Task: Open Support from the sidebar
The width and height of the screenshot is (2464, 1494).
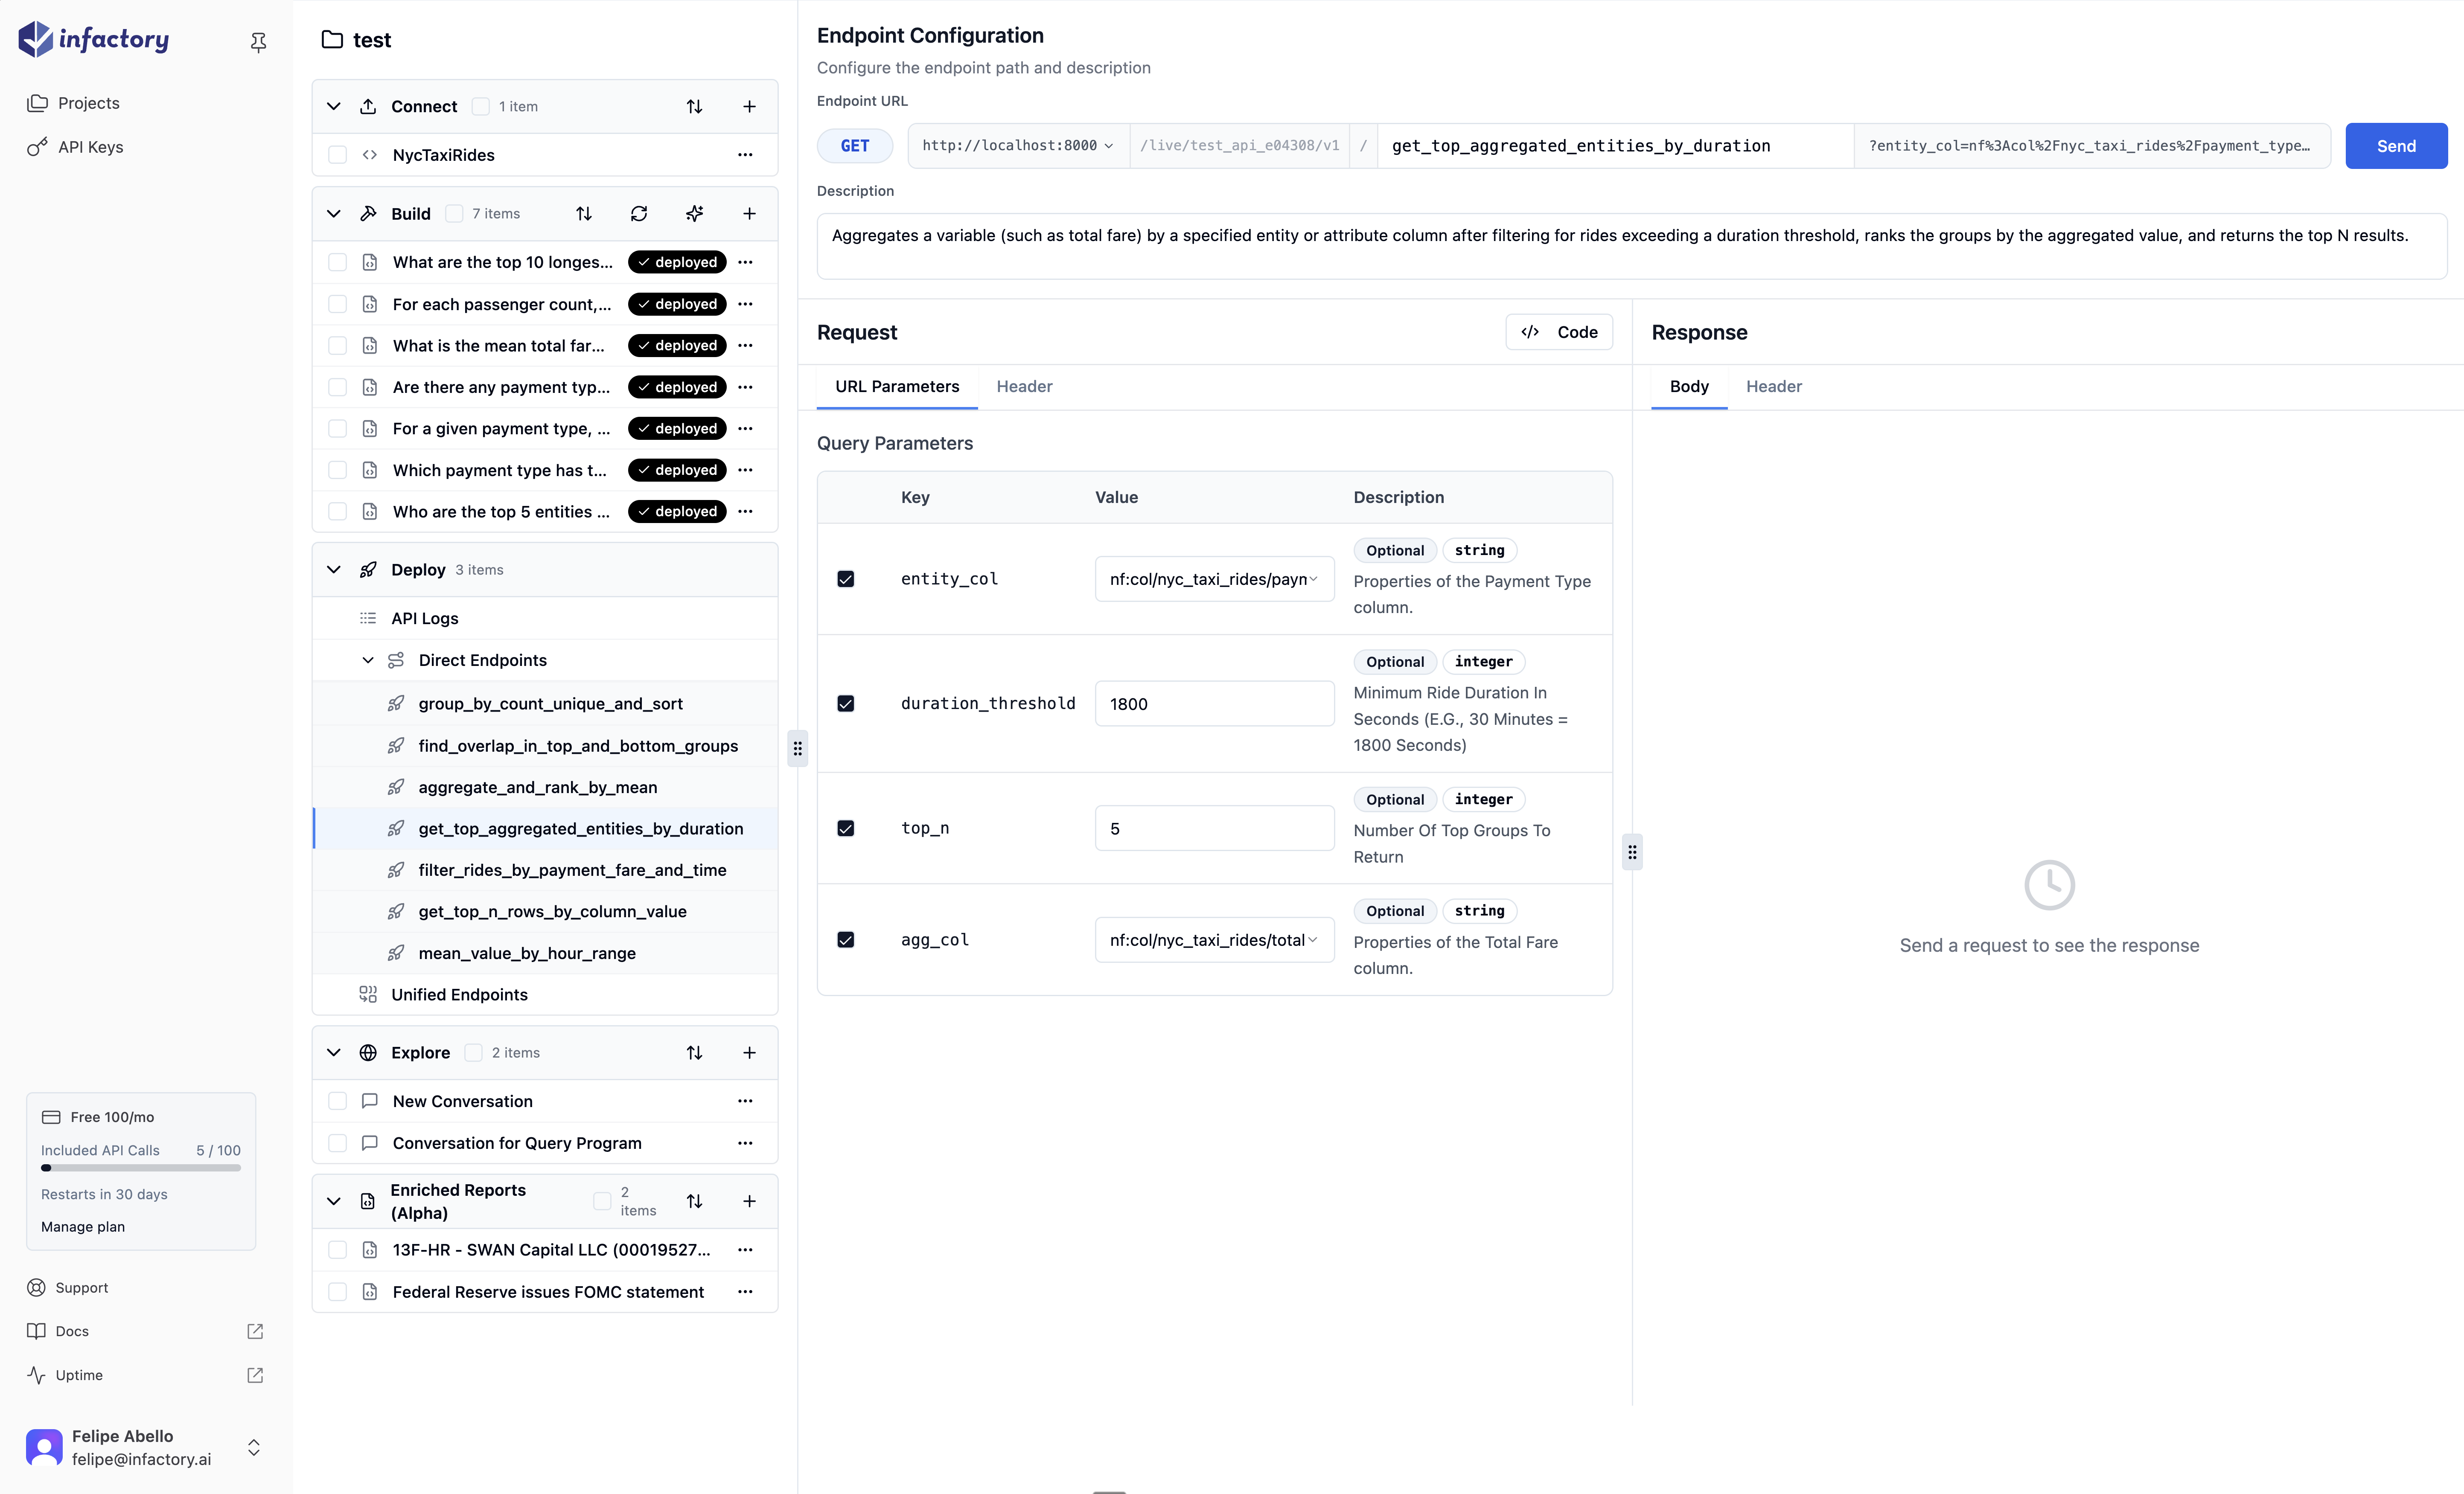Action: (x=68, y=1287)
